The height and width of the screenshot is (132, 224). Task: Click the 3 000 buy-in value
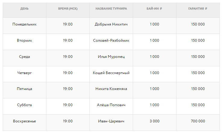[x=154, y=121]
